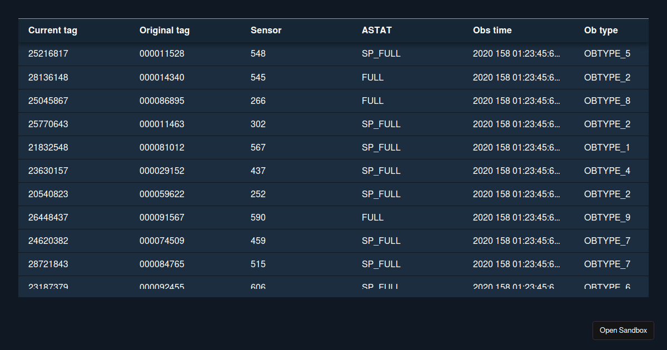Select row with current tag 28136148

pyautogui.click(x=48, y=77)
